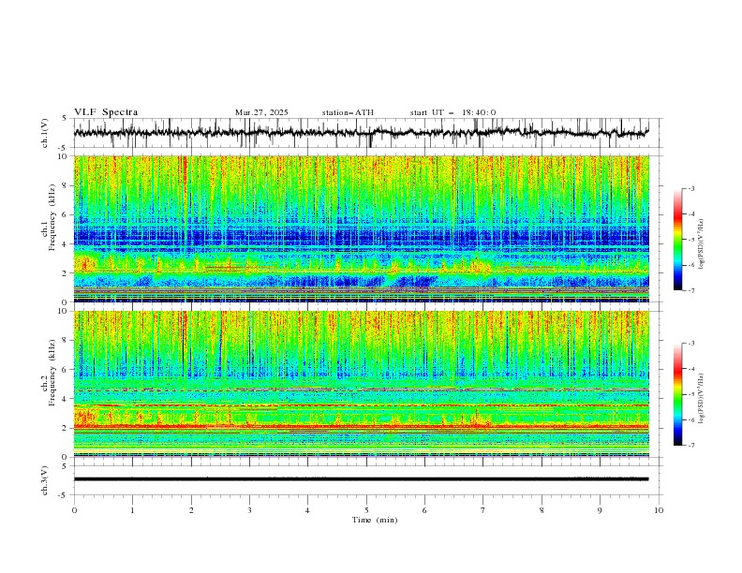Viewport: 742px width, 573px height.
Task: Click the 'ch.3(V)' waveform axis label
Action: click(45, 480)
